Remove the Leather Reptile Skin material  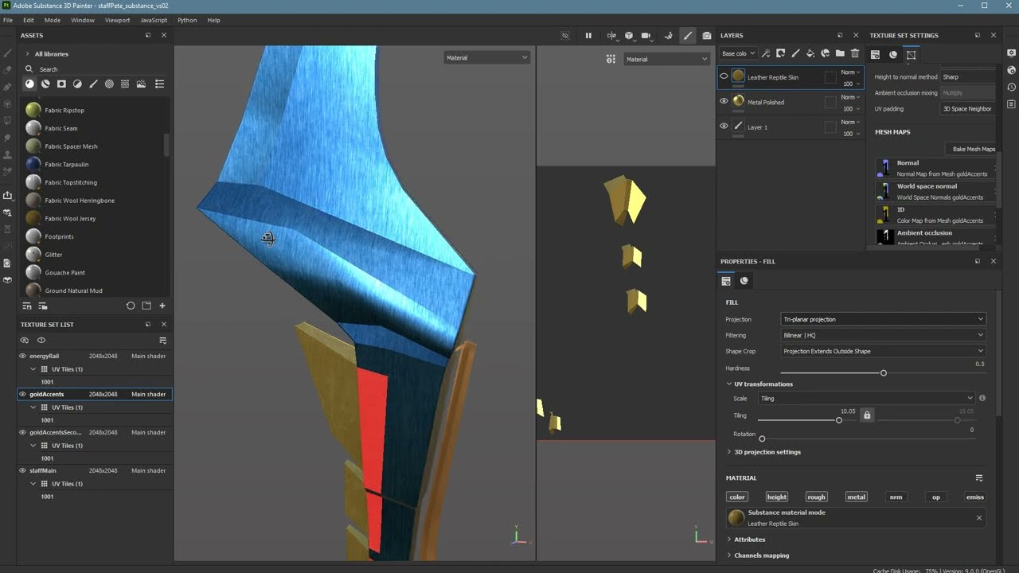tap(979, 518)
